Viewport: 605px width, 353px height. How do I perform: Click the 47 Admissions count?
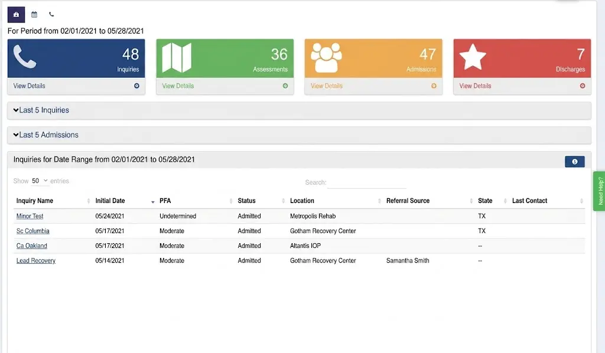(428, 54)
